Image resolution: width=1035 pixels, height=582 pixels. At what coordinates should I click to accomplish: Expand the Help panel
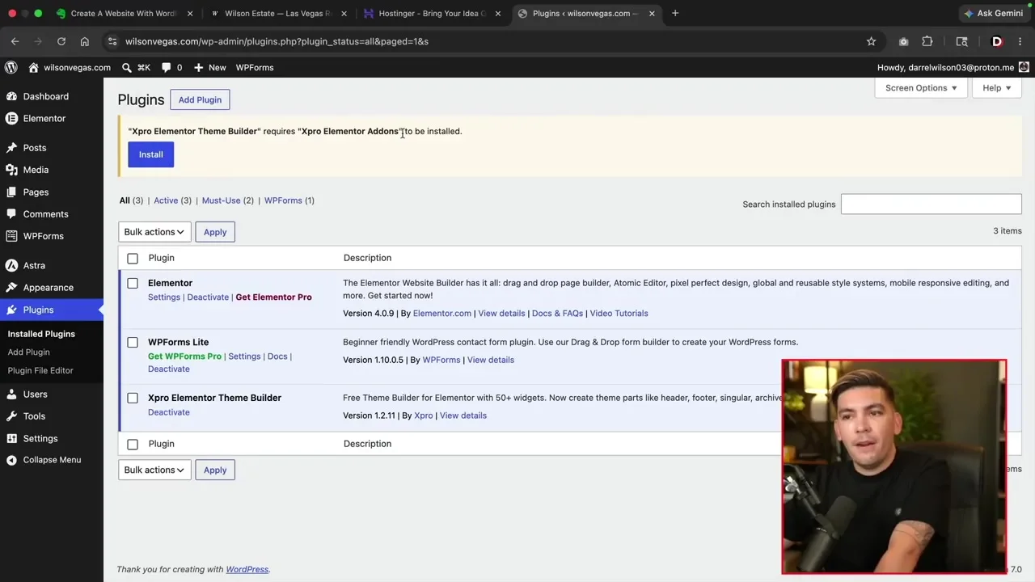click(x=996, y=88)
